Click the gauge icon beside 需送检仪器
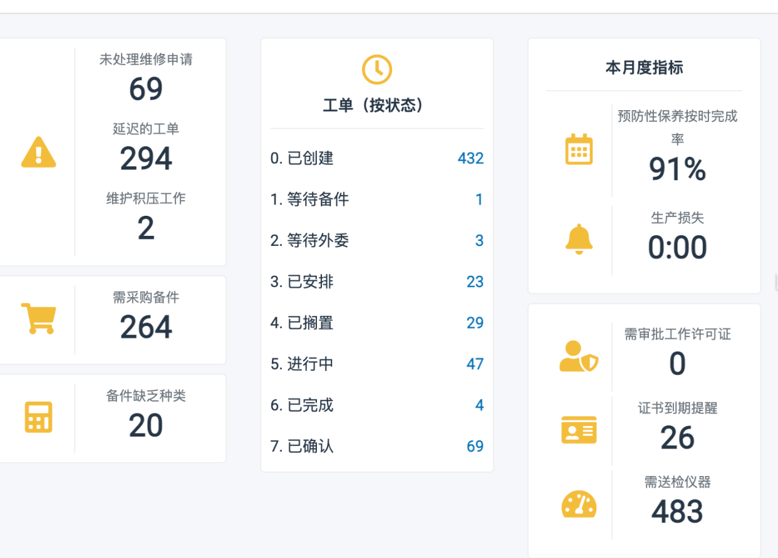 (x=579, y=504)
